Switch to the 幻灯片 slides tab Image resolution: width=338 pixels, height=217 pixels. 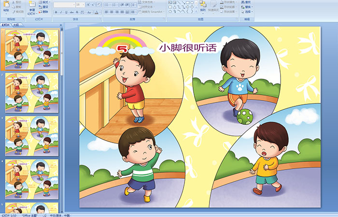point(5,25)
